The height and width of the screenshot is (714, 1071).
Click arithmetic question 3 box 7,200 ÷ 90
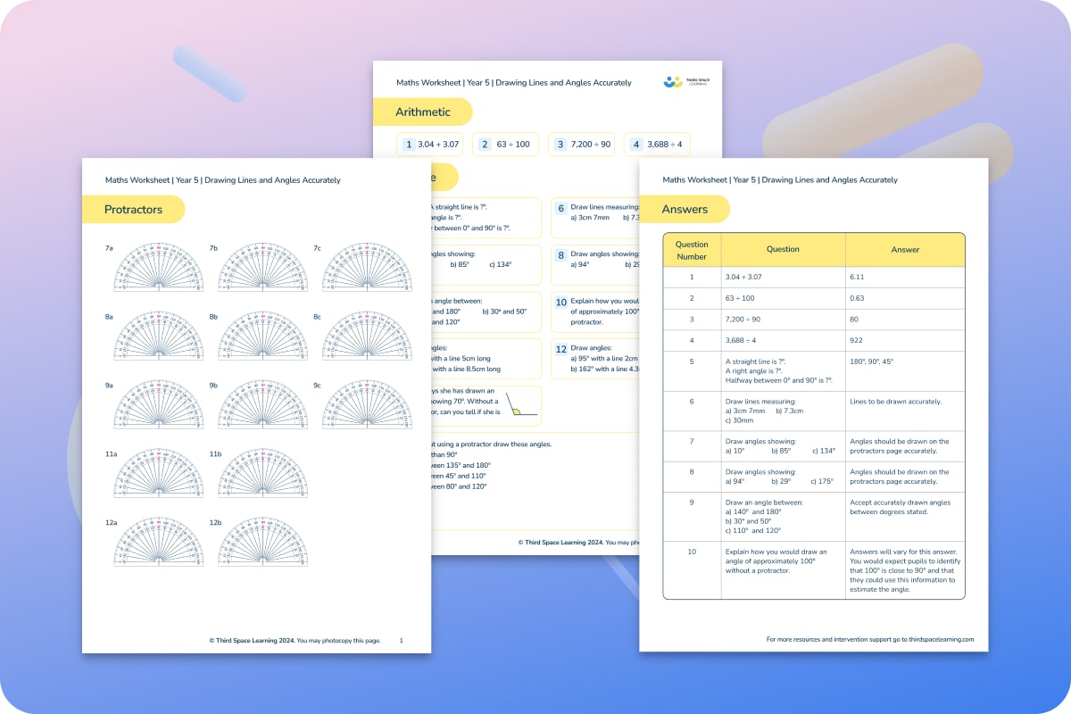[582, 144]
